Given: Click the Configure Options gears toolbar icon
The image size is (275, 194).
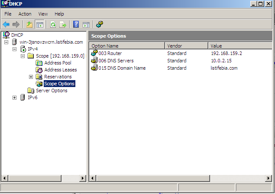Looking at the screenshot, I should [x=100, y=24].
